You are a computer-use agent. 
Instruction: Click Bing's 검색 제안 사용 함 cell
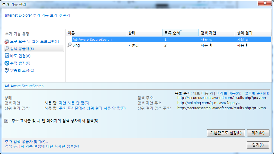207,45
